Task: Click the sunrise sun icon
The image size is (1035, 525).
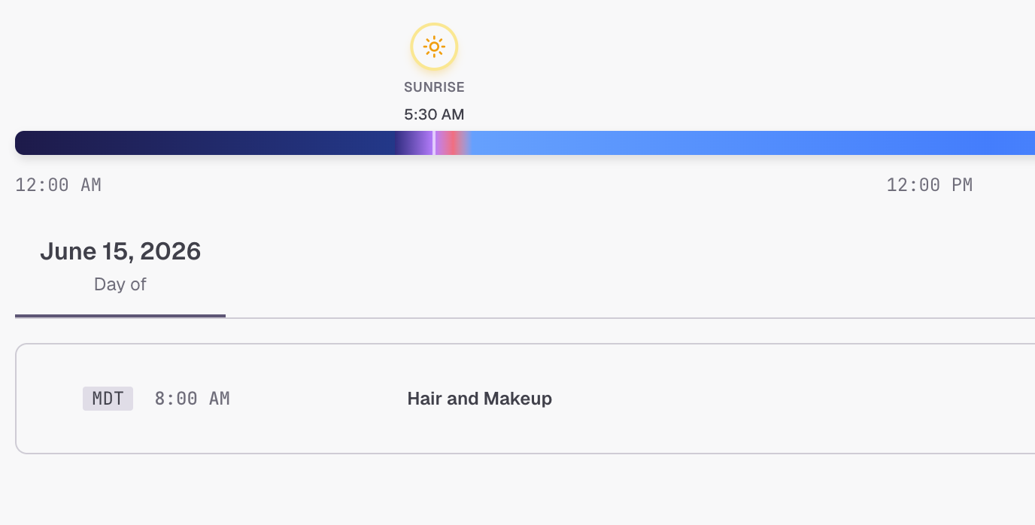Action: point(434,47)
